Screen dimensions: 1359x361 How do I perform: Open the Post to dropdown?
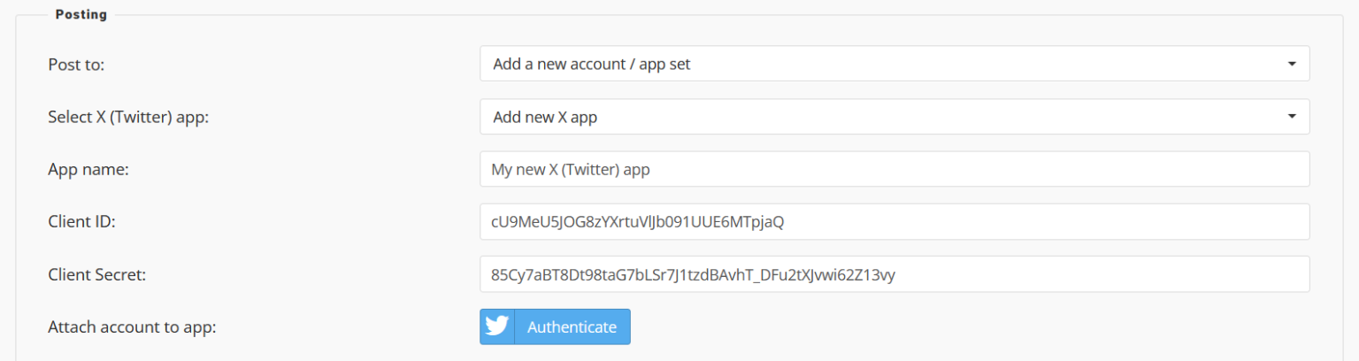[894, 64]
